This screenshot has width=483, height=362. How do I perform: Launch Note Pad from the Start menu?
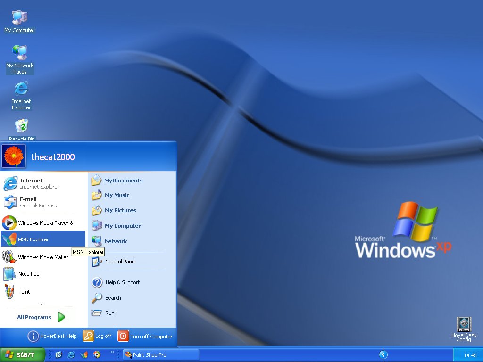[28, 274]
